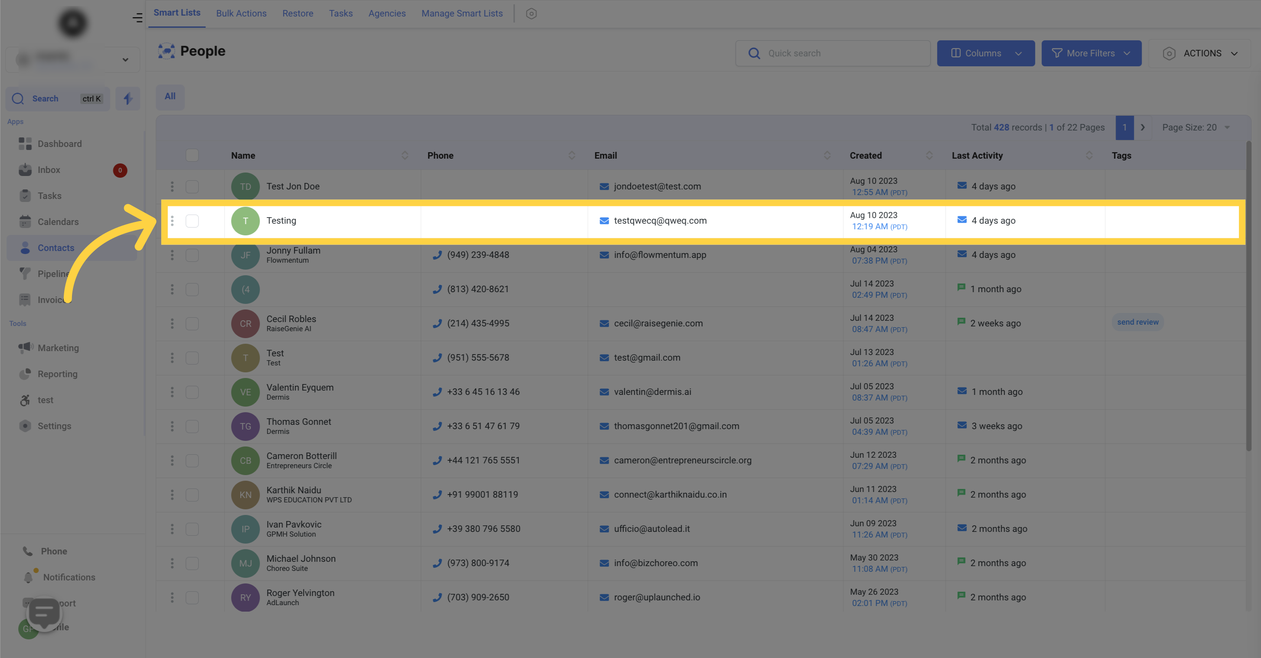Go to Tasks in the sidebar
Screen dimensions: 1261x658
[49, 195]
